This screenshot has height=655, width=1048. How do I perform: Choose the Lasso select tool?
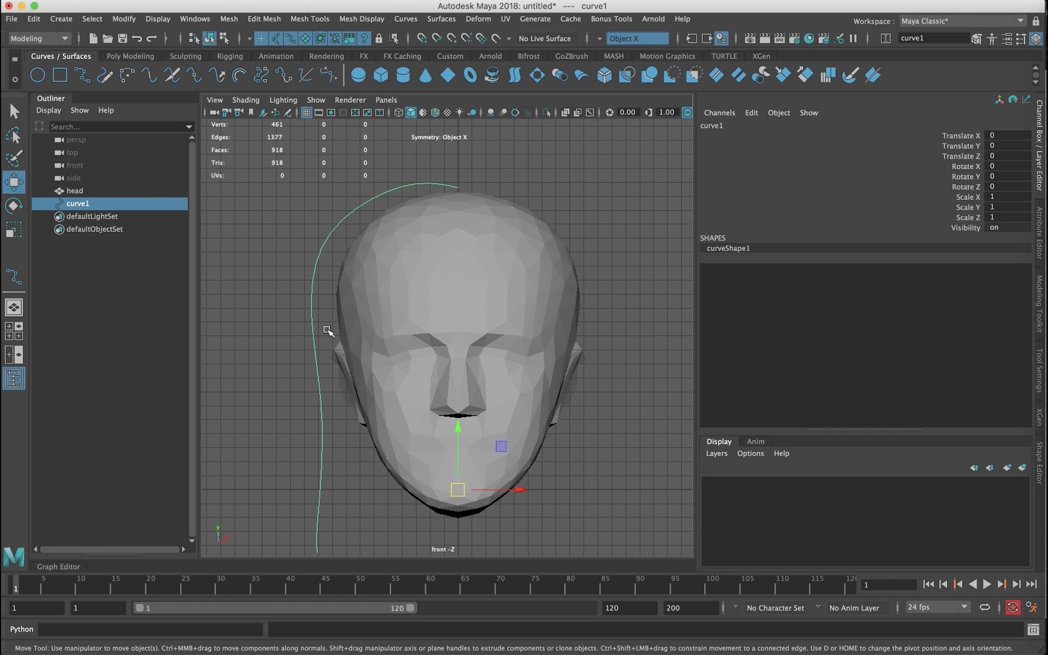point(14,136)
